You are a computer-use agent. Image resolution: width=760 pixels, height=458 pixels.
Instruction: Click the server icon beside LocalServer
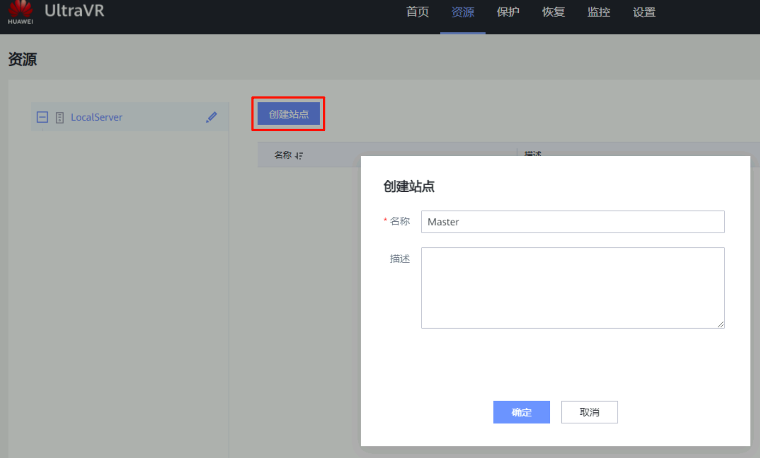coord(60,118)
